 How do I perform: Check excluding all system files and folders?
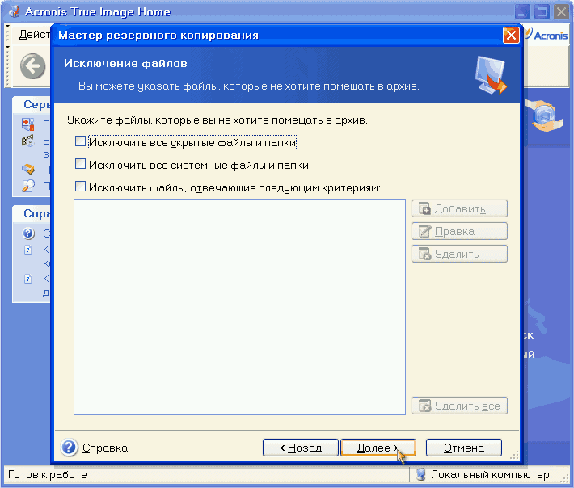(x=80, y=164)
